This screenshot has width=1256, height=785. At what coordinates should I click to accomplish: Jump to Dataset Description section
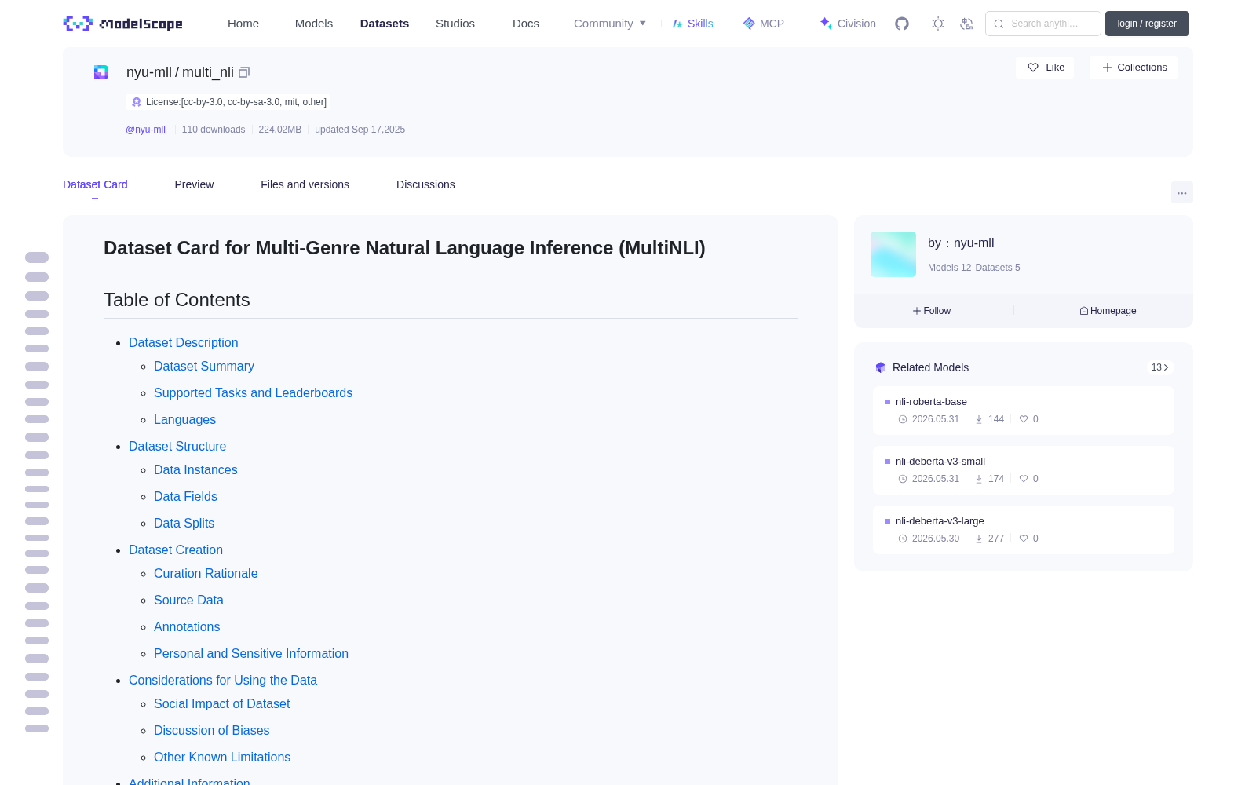(x=184, y=342)
